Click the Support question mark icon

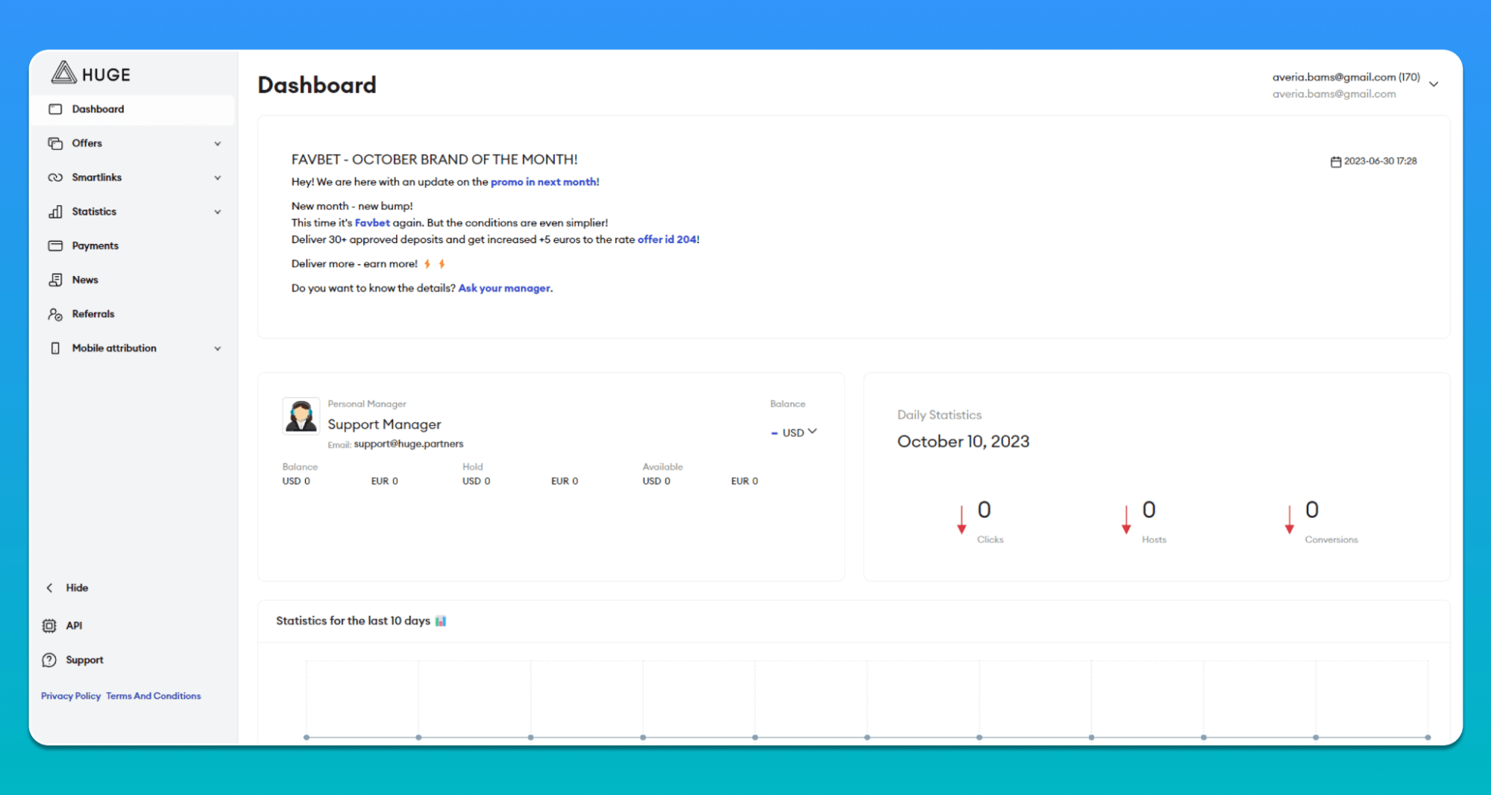pyautogui.click(x=49, y=660)
